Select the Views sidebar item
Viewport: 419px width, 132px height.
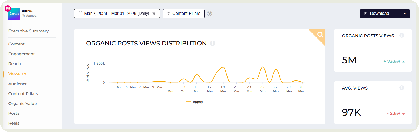tap(14, 74)
